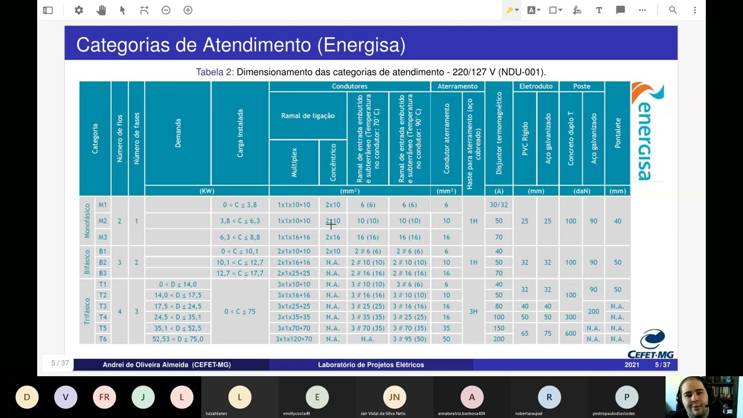743x418 pixels.
Task: Click cell '10,1 < C ≤ 12,7'
Action: coord(240,262)
